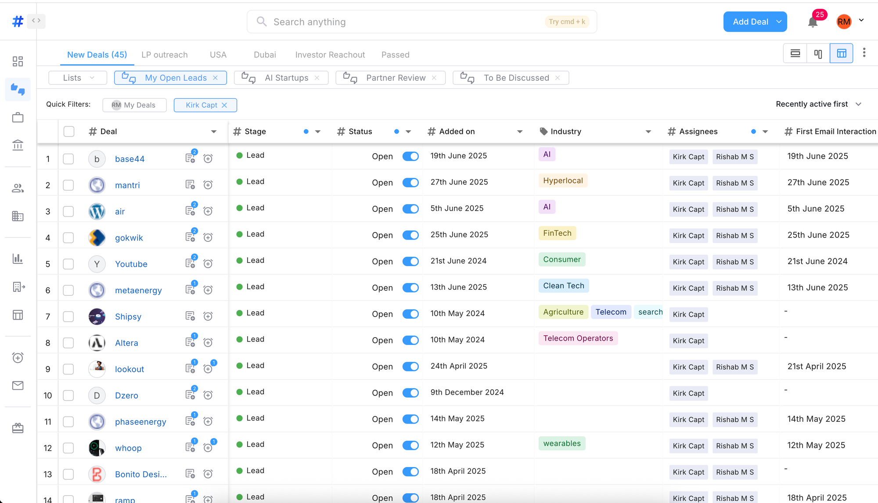Close the My Open Leads list chip

point(216,78)
